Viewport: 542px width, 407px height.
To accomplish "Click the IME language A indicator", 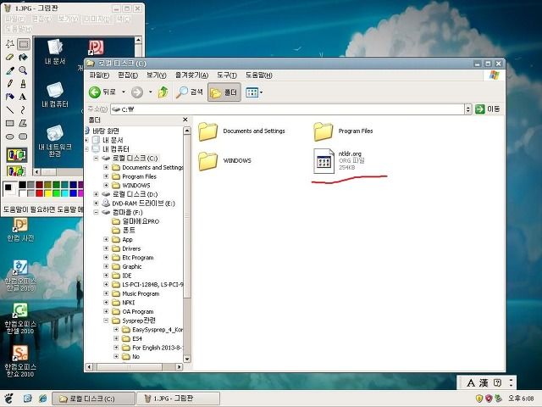I will (x=471, y=382).
